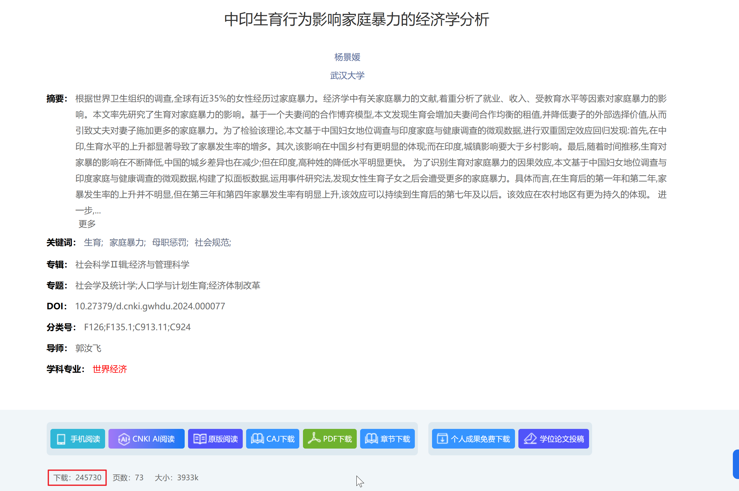Click the book icon on 章节下载
The width and height of the screenshot is (739, 491).
pos(371,439)
